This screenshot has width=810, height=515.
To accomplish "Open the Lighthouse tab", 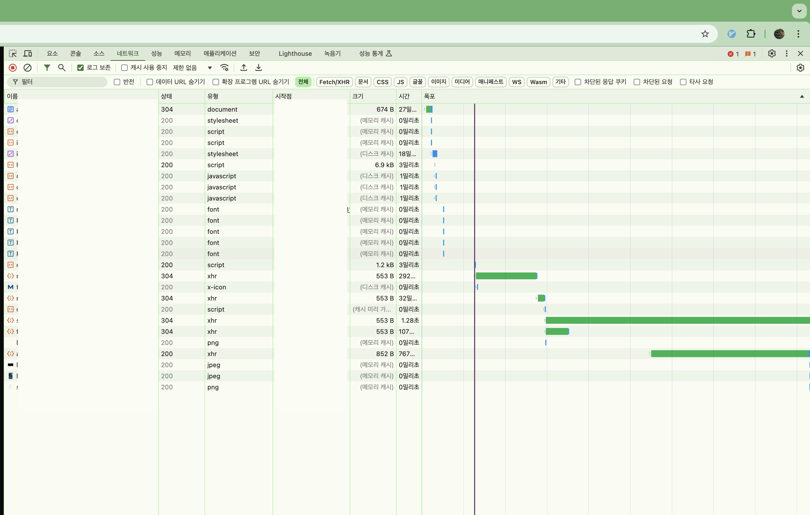I will (295, 53).
